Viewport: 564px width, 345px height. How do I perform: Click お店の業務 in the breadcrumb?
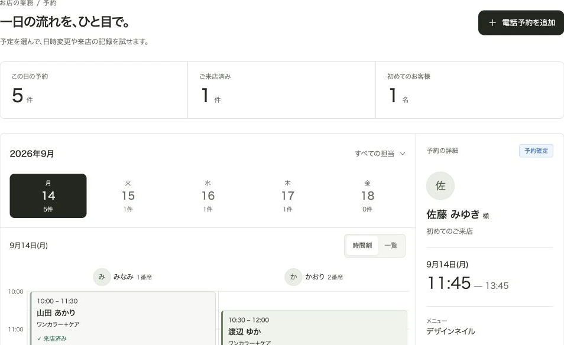[x=17, y=3]
